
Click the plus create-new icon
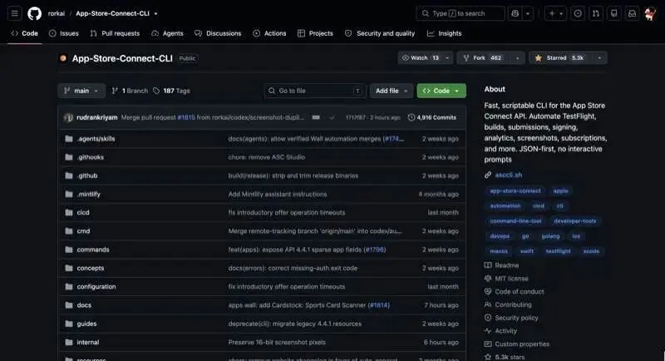(552, 13)
